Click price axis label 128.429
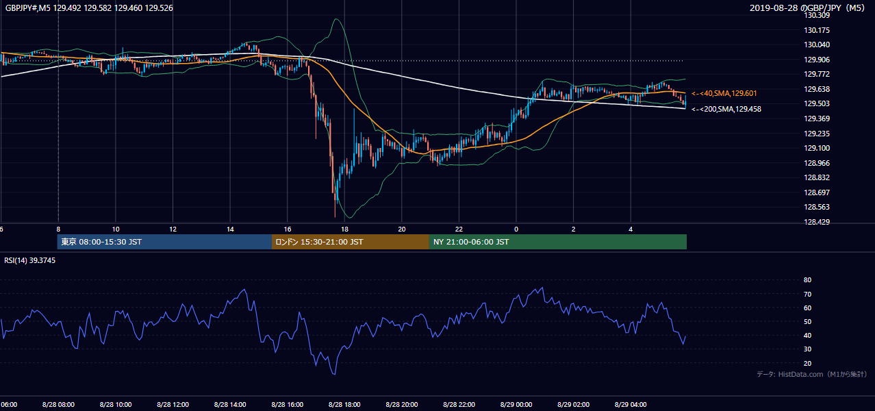875x411 pixels. point(818,222)
